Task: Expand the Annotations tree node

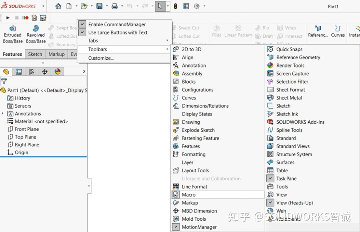Action: click(x=3, y=114)
